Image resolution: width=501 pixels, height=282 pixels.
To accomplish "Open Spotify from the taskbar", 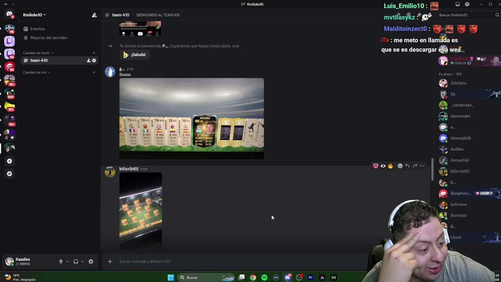I will 264,278.
